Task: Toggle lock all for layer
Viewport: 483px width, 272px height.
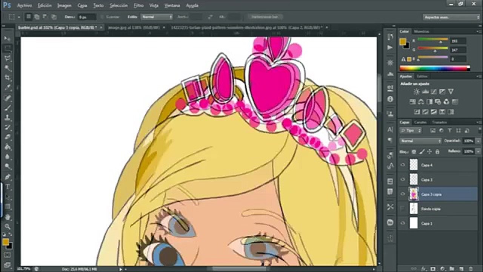Action: [x=437, y=151]
